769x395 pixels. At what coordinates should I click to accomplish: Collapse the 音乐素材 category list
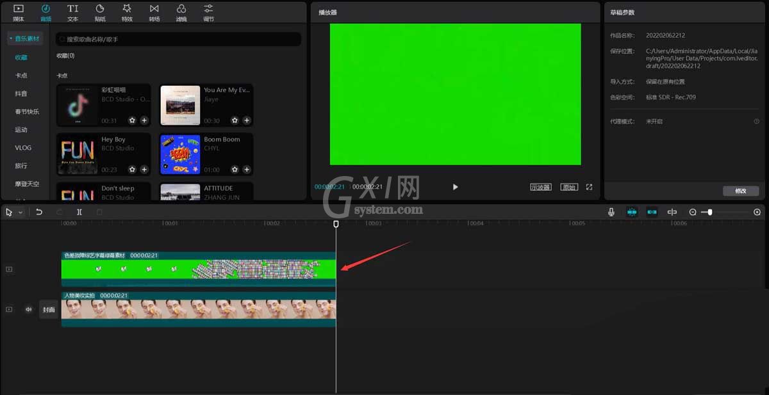(25, 39)
